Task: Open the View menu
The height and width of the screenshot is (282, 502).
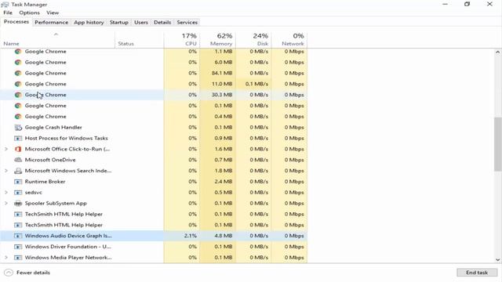Action: pos(53,13)
